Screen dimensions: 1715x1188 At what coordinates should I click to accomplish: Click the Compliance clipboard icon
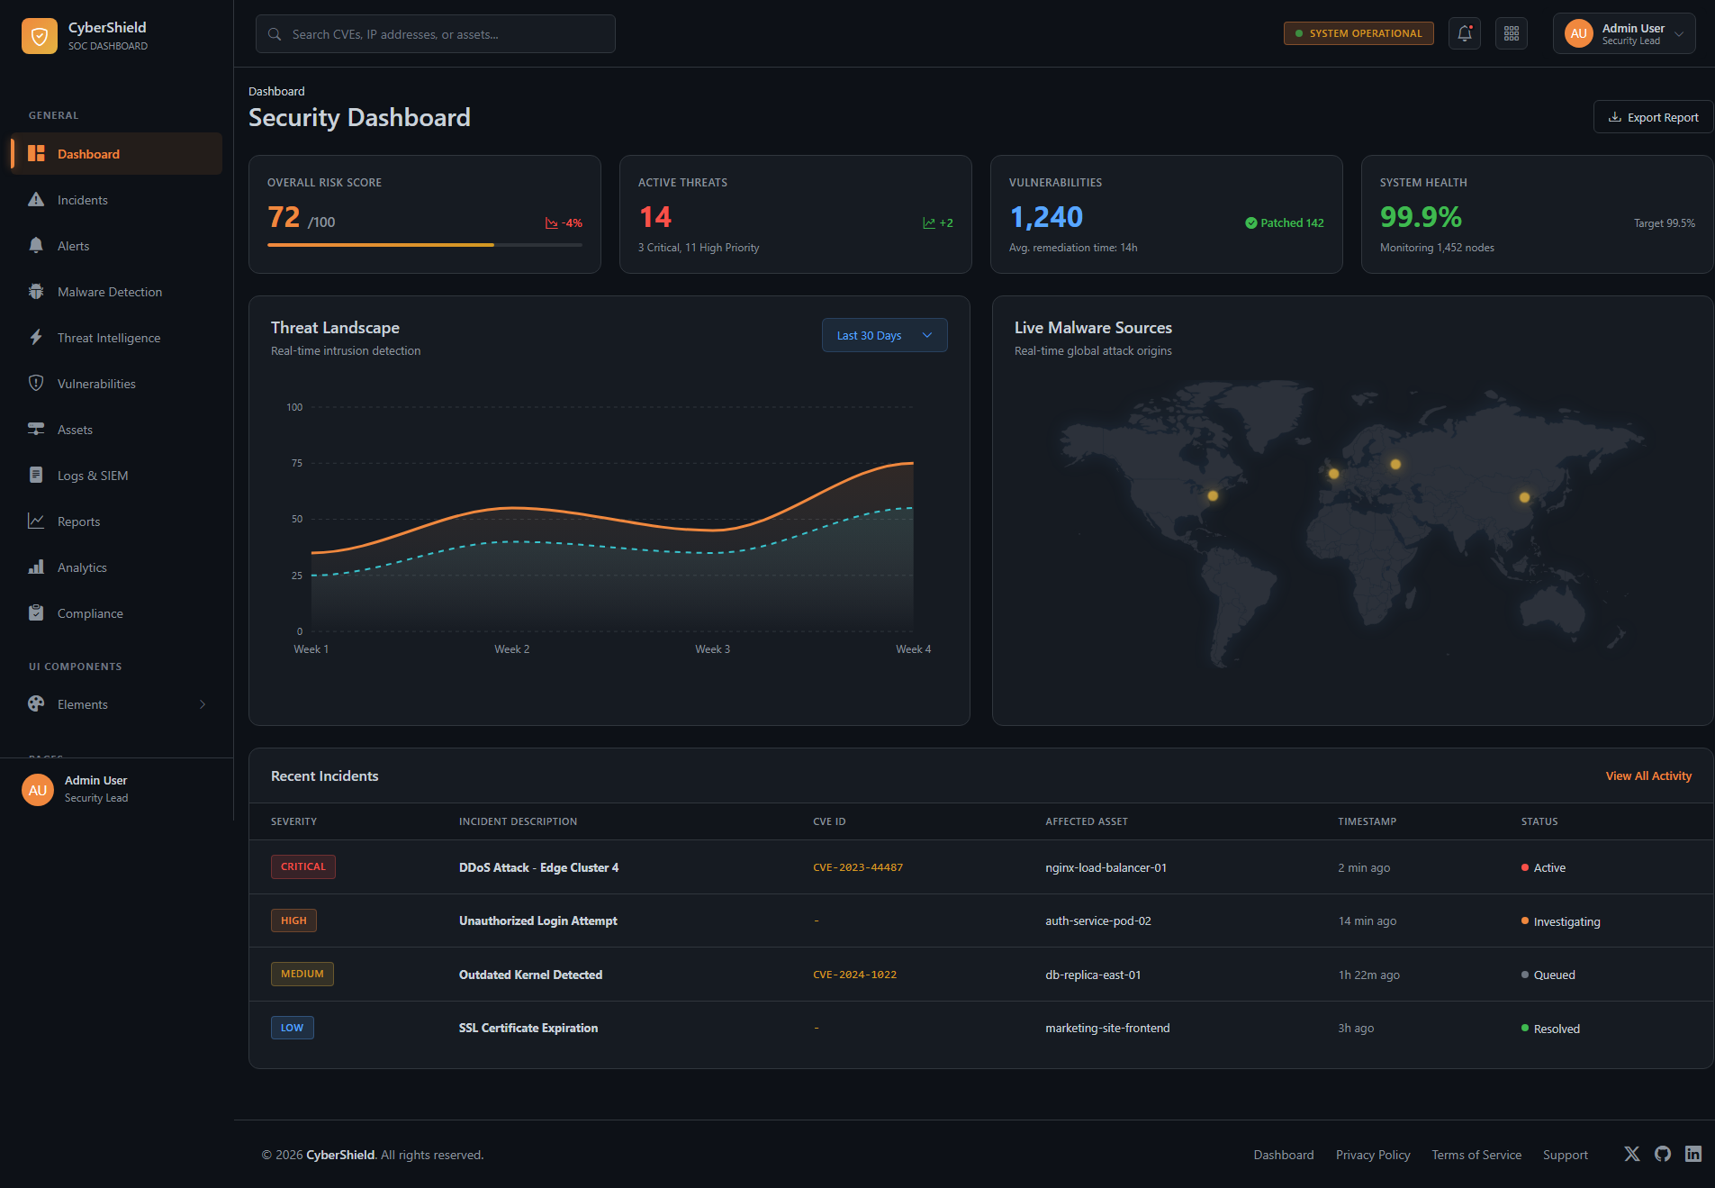36,613
